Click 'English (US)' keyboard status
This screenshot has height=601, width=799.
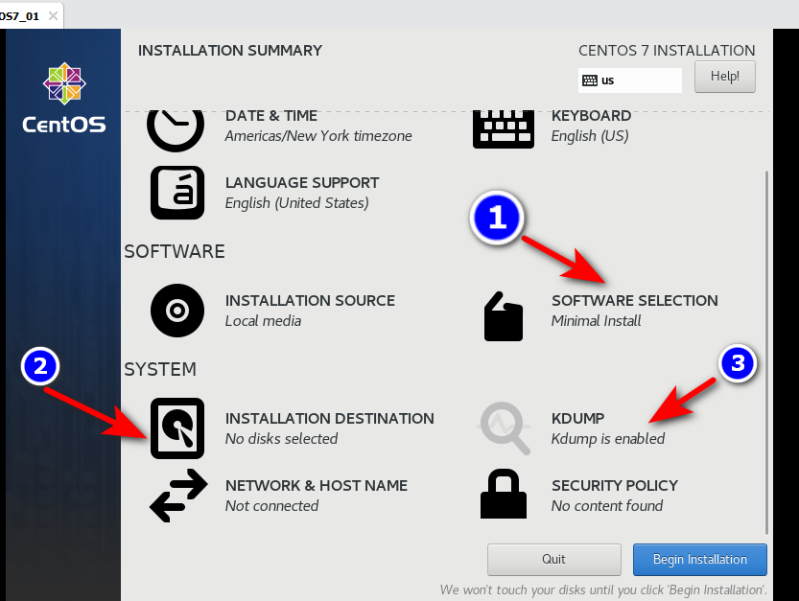(590, 136)
